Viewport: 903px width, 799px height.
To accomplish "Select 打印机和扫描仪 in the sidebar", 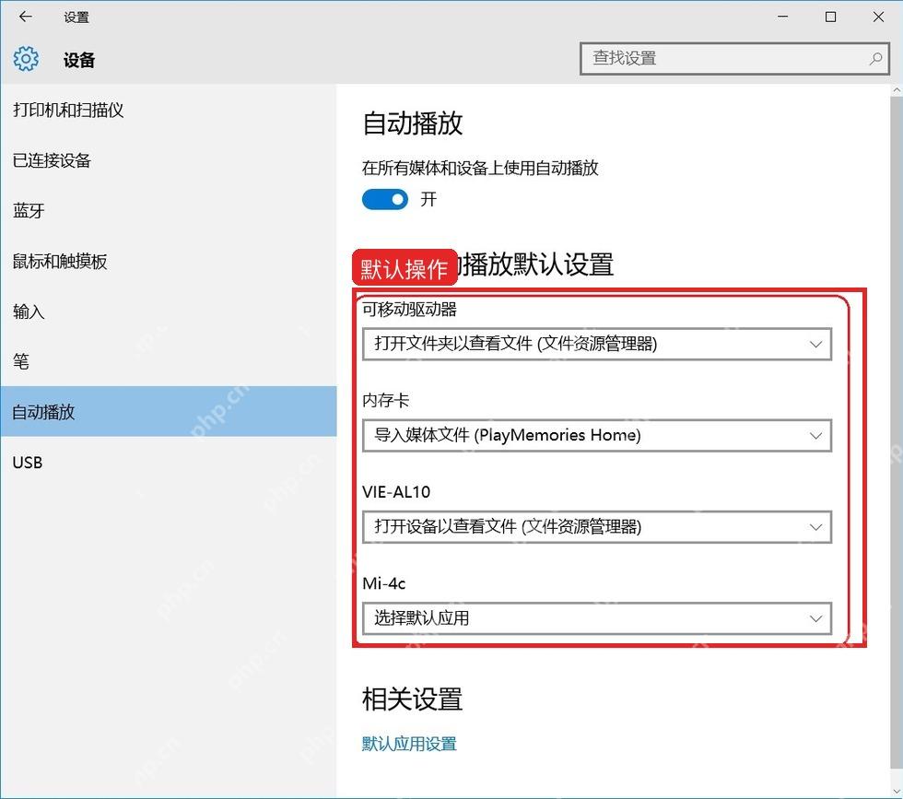I will click(x=168, y=110).
